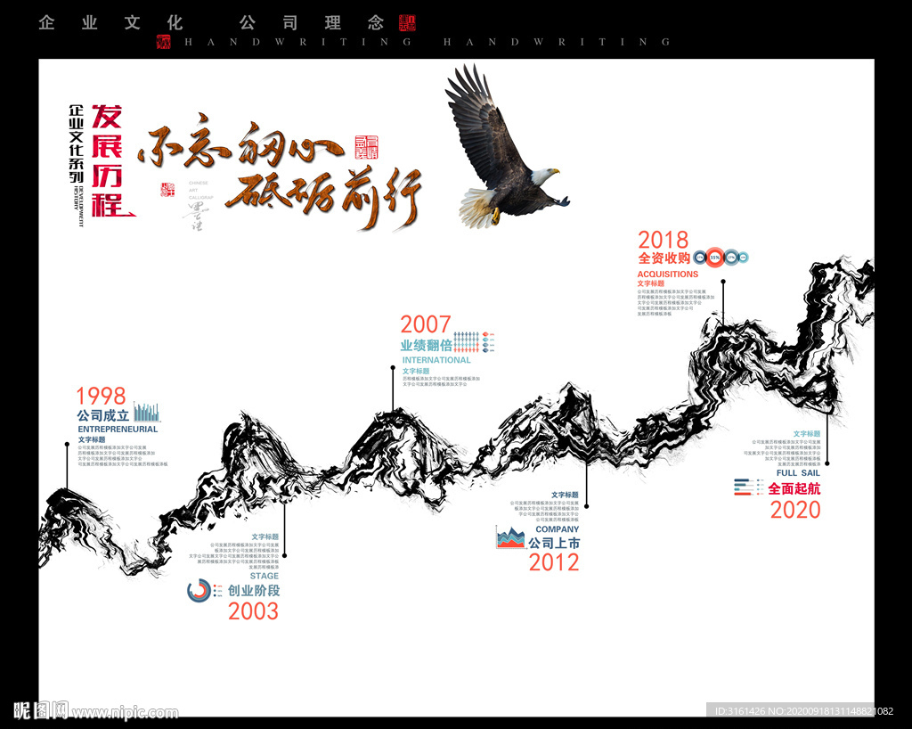Click the year 2018
912x729 pixels.
(x=663, y=240)
